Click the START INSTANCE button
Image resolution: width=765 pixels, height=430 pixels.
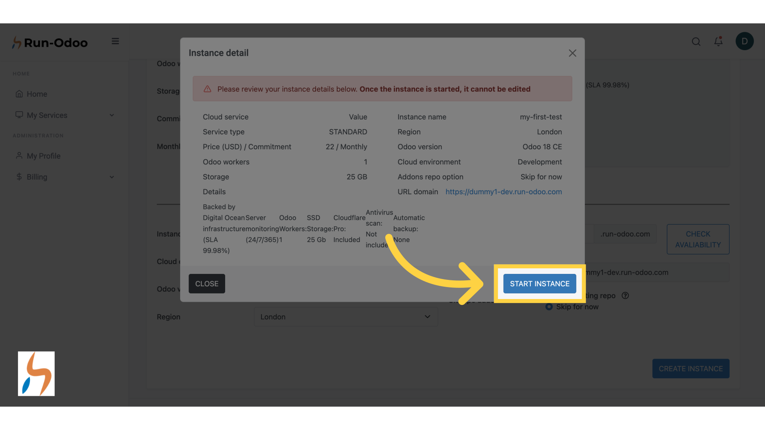[539, 283]
